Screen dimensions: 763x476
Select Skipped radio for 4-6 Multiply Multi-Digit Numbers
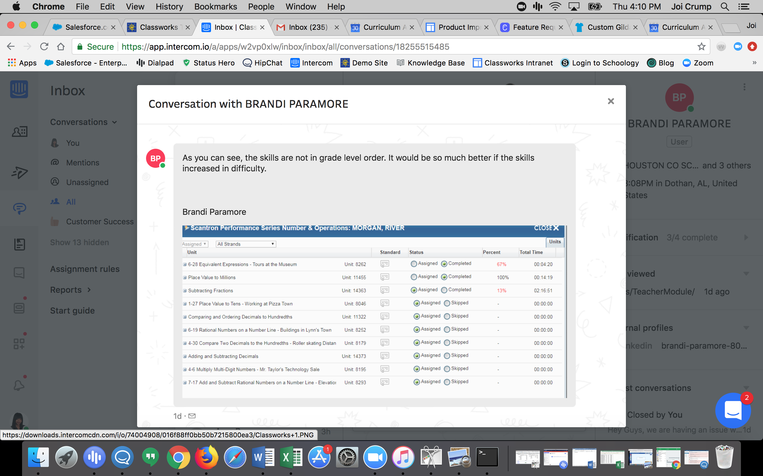[x=447, y=369]
